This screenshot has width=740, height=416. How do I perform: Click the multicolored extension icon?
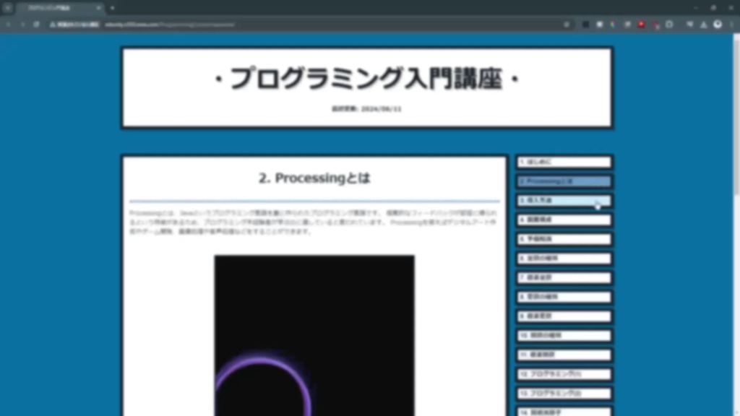click(612, 24)
